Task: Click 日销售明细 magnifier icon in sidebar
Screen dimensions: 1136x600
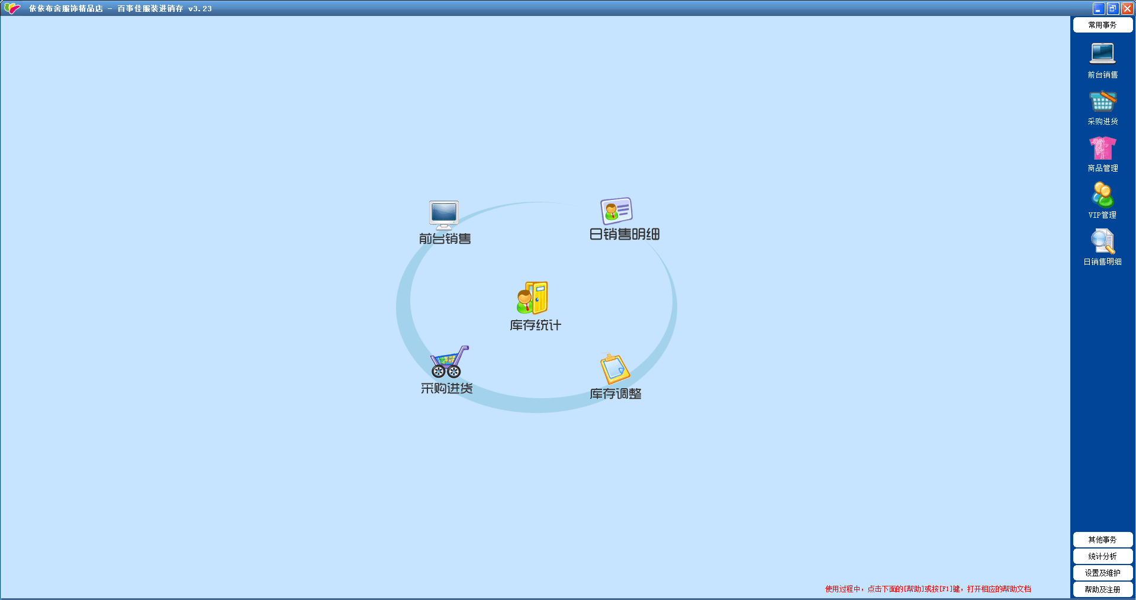Action: (1102, 241)
